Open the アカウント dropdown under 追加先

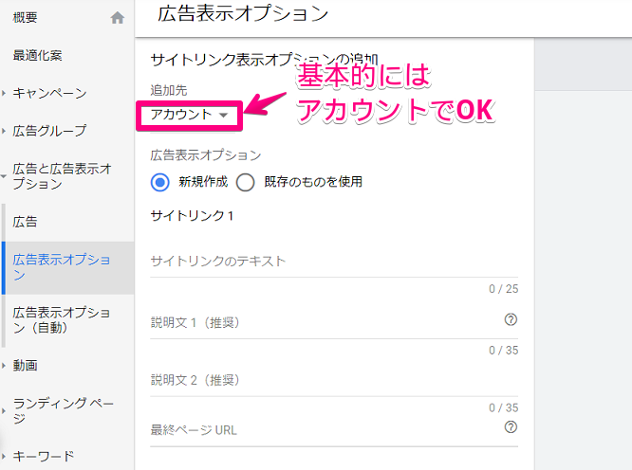click(189, 115)
